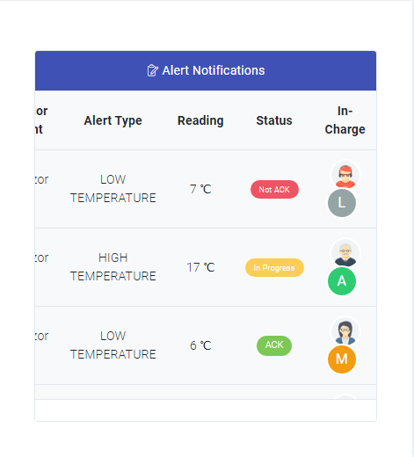Sort by the Alert Type column header
Image resolution: width=414 pixels, height=457 pixels.
113,120
